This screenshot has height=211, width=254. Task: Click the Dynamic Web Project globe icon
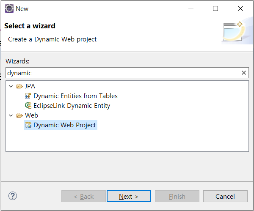28,125
